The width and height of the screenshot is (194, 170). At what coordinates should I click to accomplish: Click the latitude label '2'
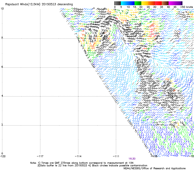point(2,125)
